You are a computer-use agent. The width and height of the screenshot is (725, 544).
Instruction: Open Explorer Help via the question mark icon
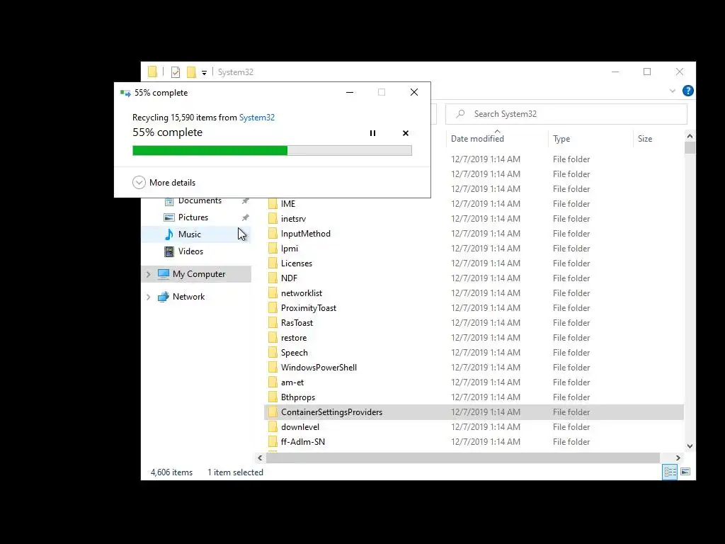[687, 91]
